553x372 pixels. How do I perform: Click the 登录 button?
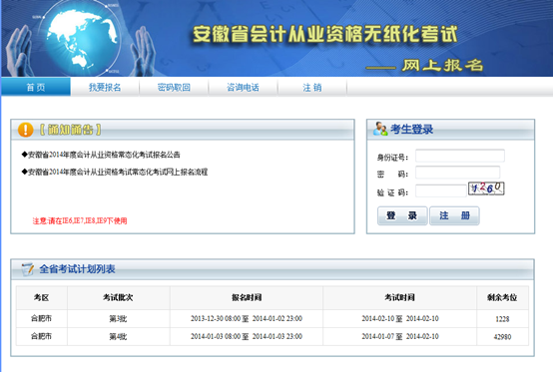click(402, 215)
